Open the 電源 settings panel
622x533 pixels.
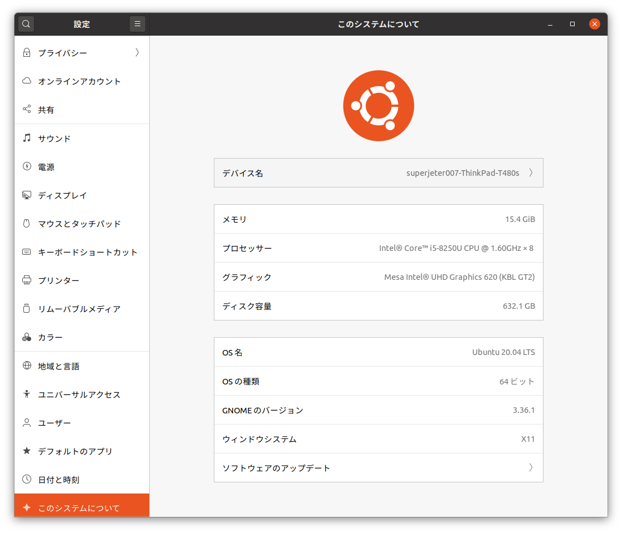pyautogui.click(x=82, y=167)
